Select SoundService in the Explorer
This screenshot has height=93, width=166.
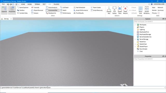tap(143, 49)
